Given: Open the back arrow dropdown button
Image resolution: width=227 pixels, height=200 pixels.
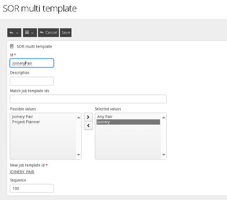Looking at the screenshot, I should (x=14, y=32).
